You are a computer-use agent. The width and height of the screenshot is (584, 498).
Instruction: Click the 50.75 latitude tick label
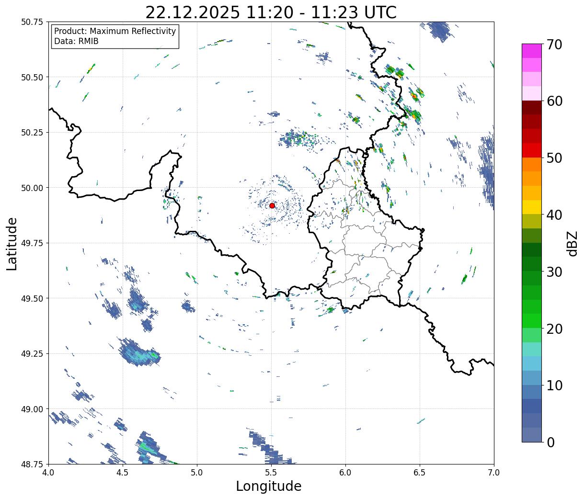(x=32, y=22)
